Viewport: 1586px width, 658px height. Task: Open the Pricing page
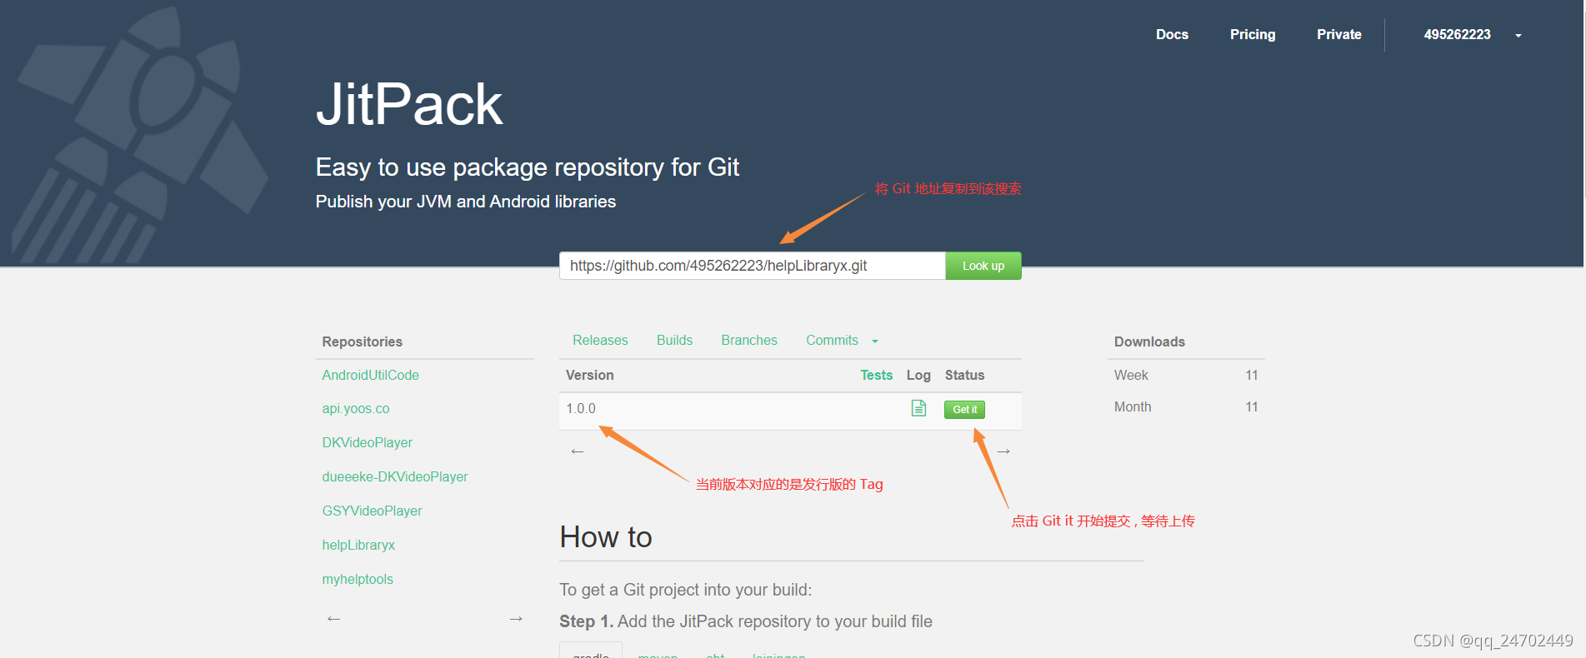coord(1253,34)
